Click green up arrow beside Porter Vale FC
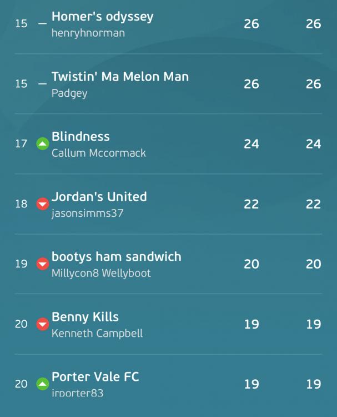337x417 pixels. 43,384
